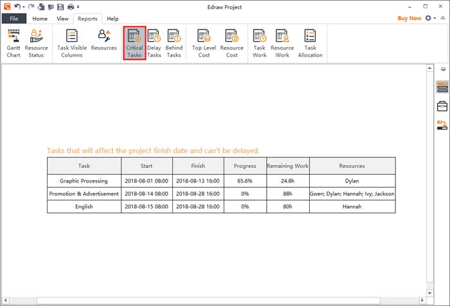This screenshot has width=450, height=306.
Task: Open the Gantt Chart report
Action: click(14, 43)
